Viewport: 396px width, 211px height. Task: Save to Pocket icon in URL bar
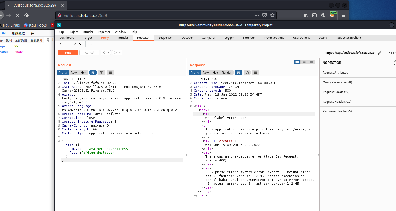coord(265,16)
